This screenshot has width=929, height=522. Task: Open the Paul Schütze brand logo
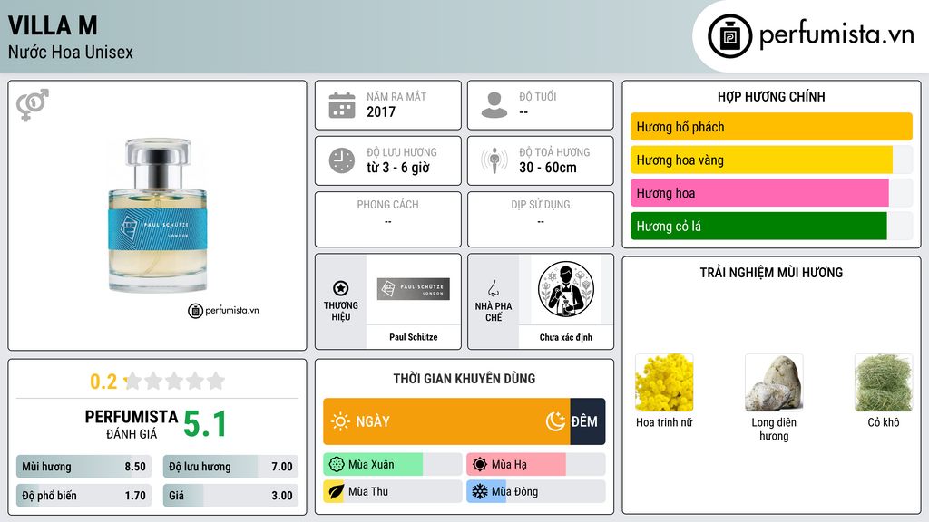coord(414,289)
